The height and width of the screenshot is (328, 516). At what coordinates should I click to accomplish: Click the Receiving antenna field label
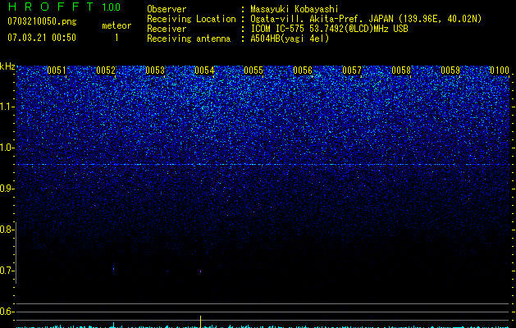(x=189, y=39)
